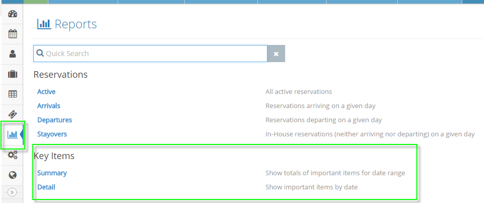The height and width of the screenshot is (203, 484).
Task: Open settings gears icon in sidebar
Action: click(13, 155)
